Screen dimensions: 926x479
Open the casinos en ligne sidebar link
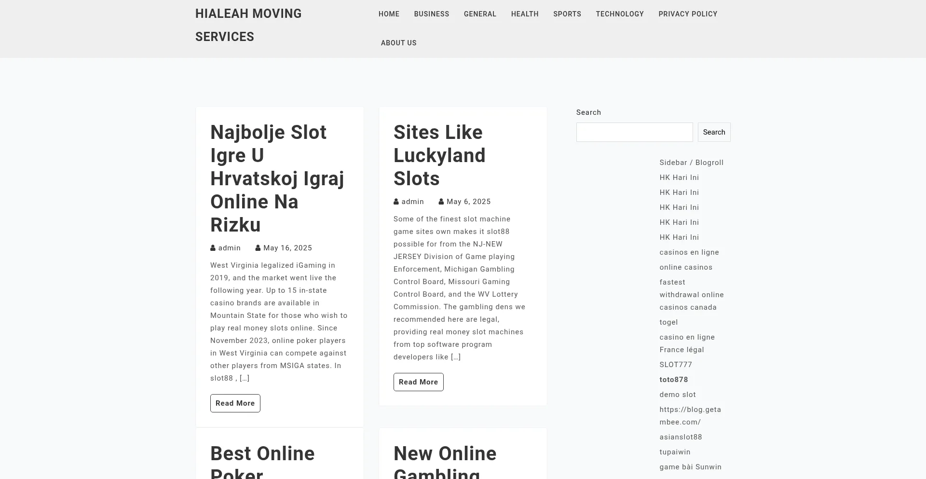click(x=689, y=252)
